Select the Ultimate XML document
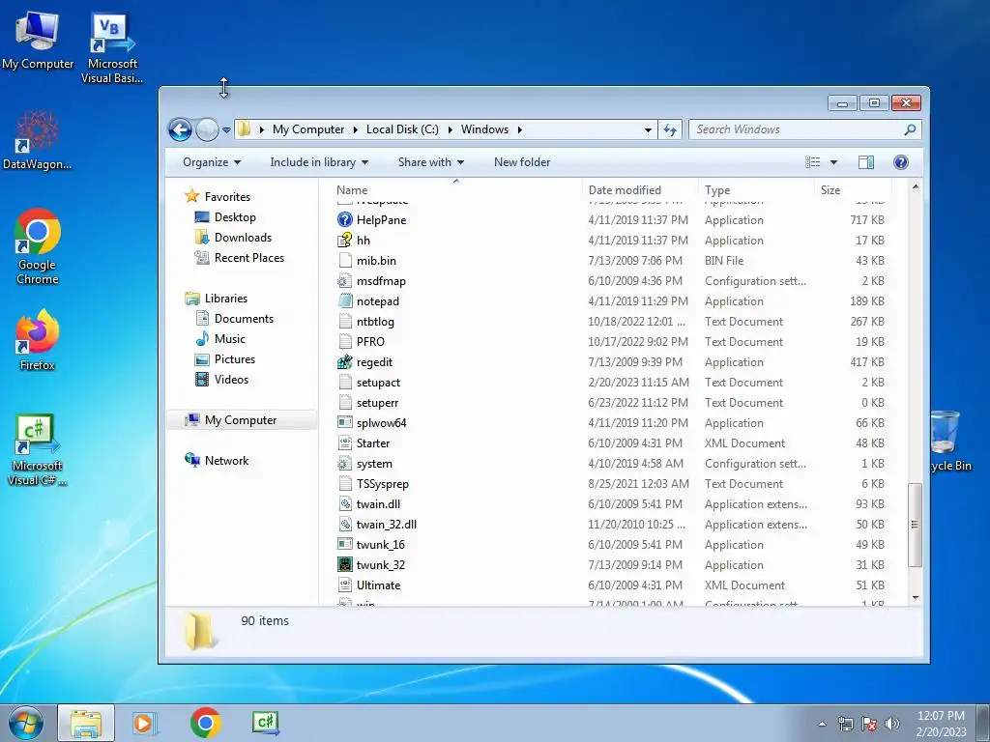 [378, 585]
